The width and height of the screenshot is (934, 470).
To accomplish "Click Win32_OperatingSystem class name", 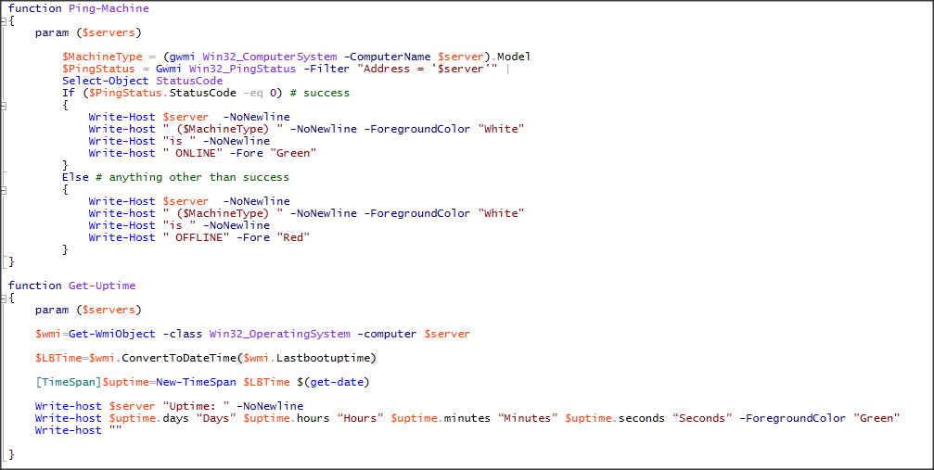I will click(279, 334).
